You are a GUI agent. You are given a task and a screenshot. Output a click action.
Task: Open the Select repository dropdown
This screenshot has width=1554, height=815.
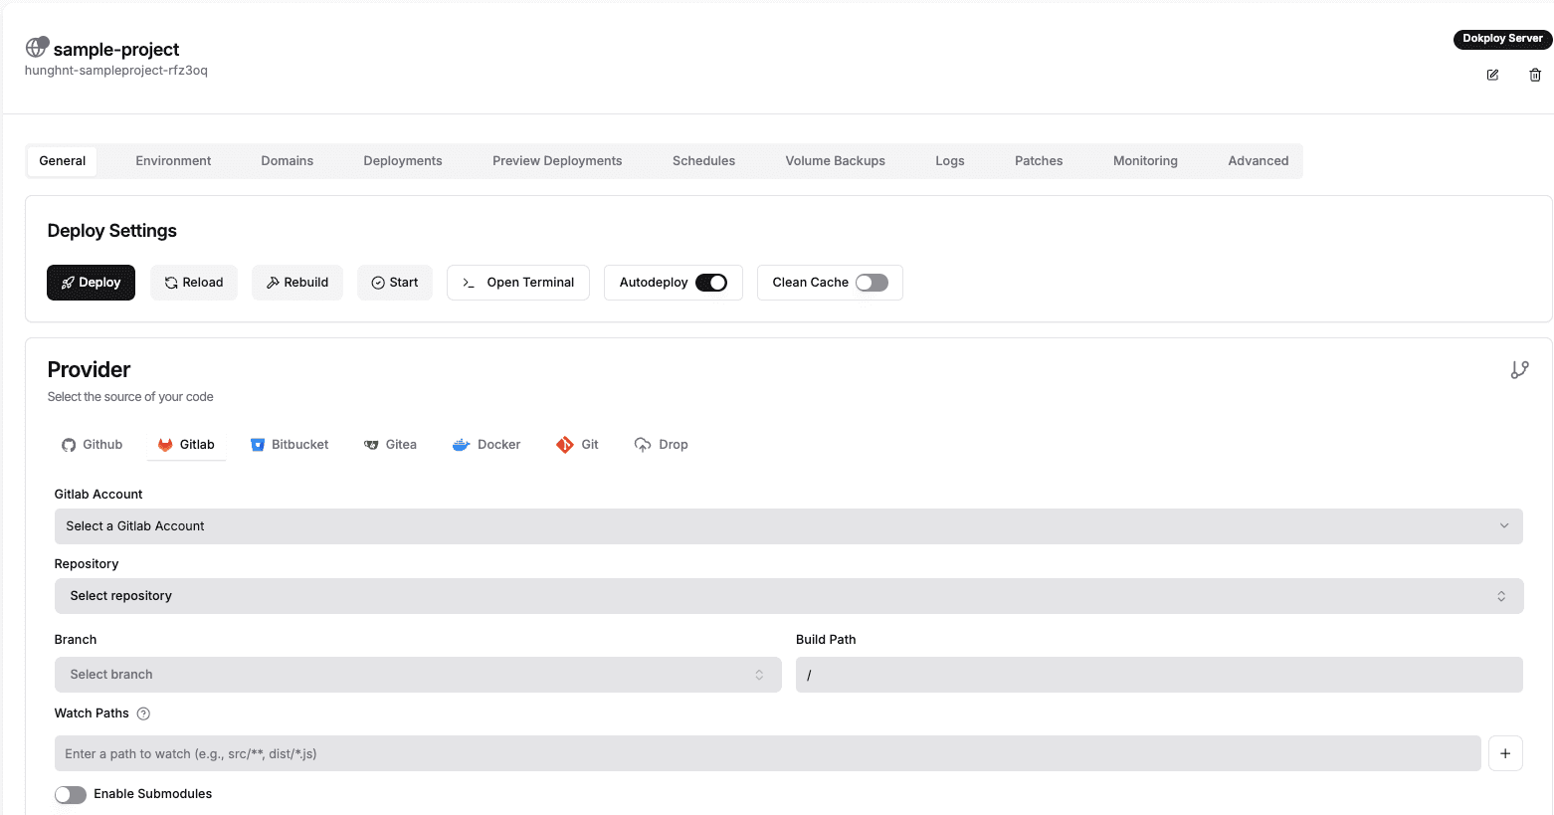788,595
